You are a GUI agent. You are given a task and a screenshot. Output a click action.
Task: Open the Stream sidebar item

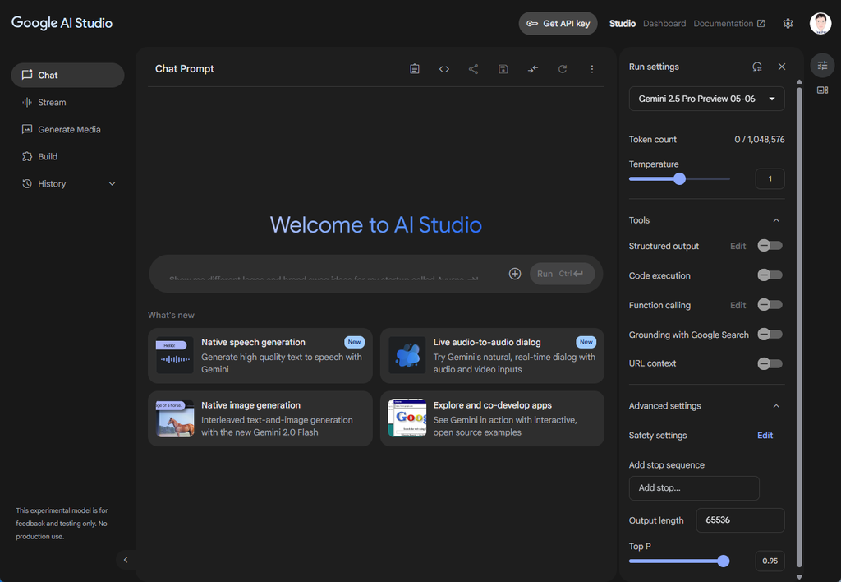pos(67,102)
